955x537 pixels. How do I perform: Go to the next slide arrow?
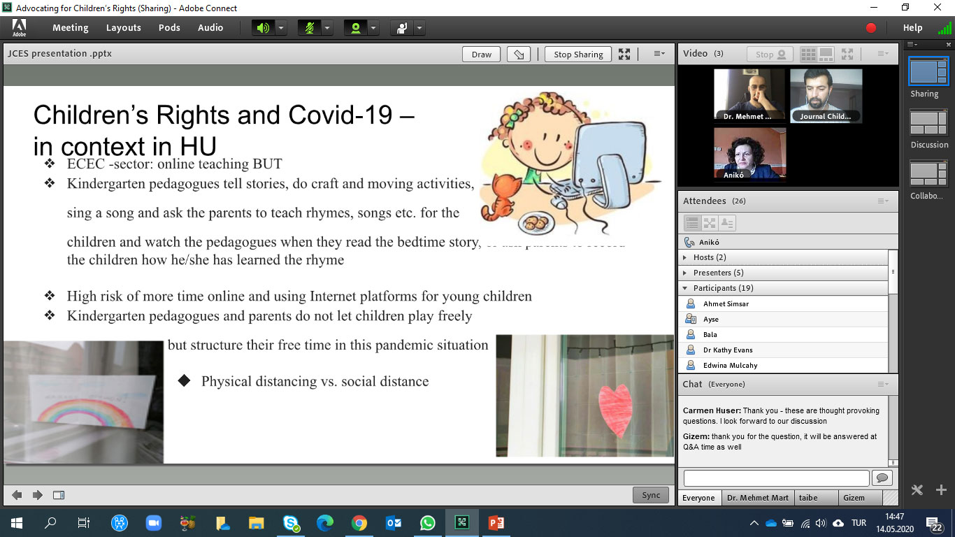[x=38, y=495]
